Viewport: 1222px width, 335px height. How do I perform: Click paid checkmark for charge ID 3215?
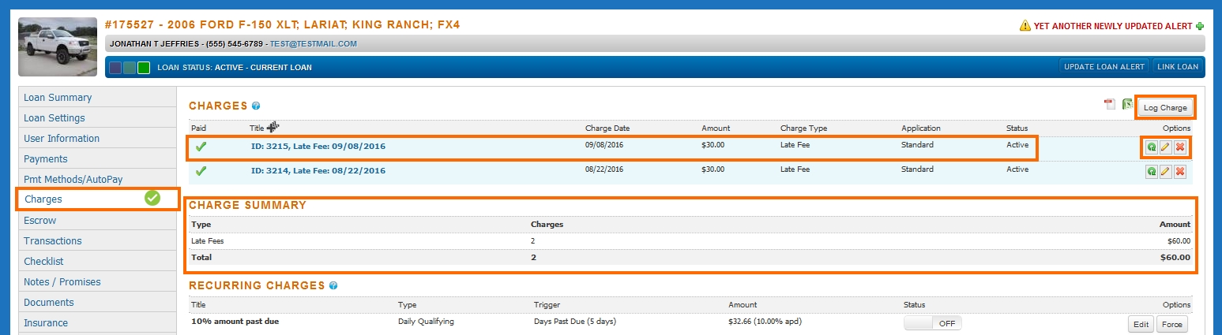pos(201,147)
